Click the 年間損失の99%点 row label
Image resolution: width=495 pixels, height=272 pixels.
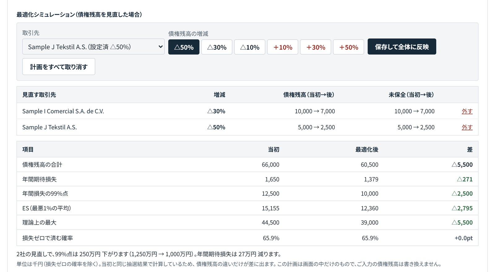coord(45,193)
